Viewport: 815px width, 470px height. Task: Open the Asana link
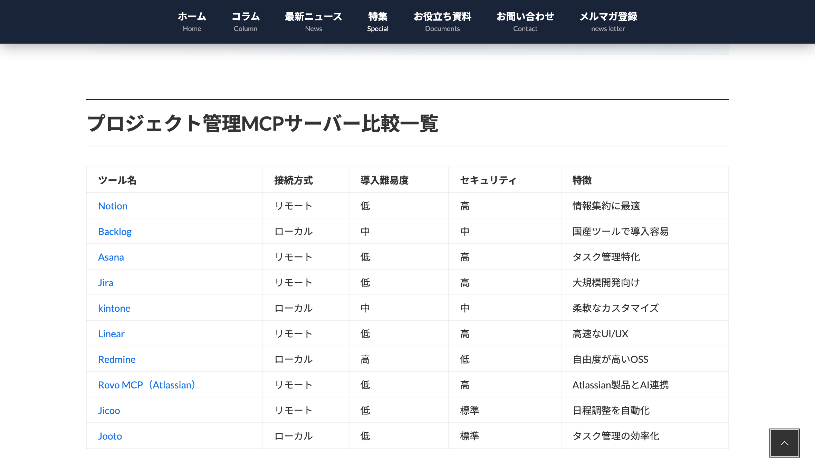point(111,257)
